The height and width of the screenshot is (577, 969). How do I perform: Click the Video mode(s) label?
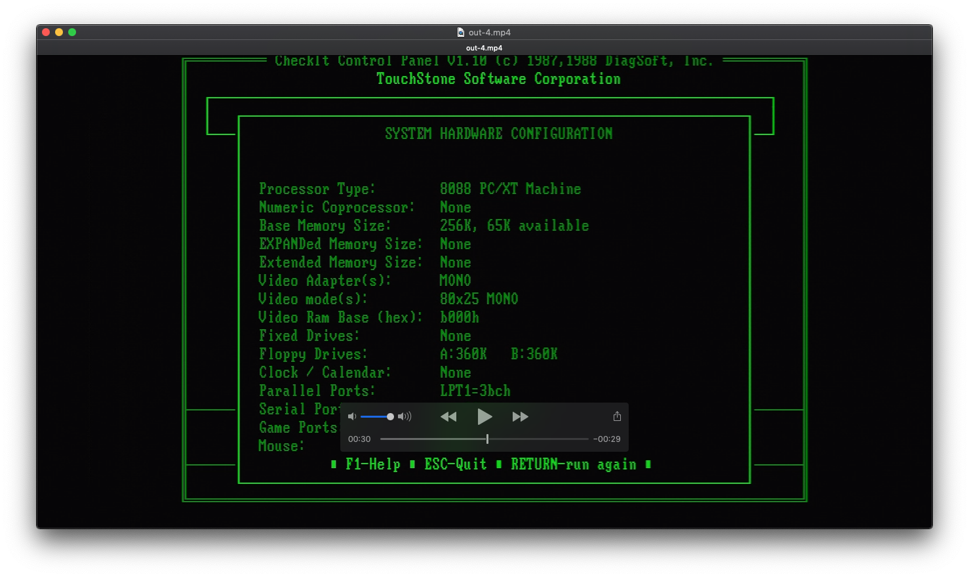click(313, 299)
